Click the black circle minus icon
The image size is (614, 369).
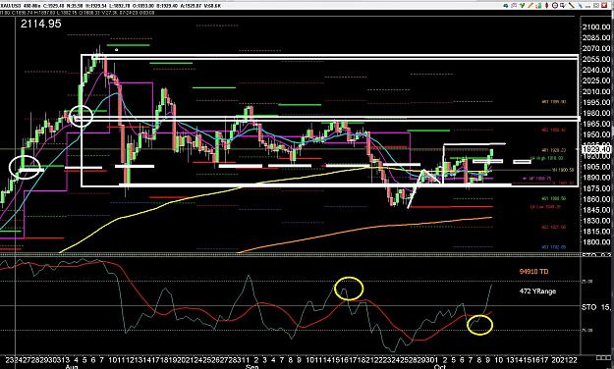555,6
